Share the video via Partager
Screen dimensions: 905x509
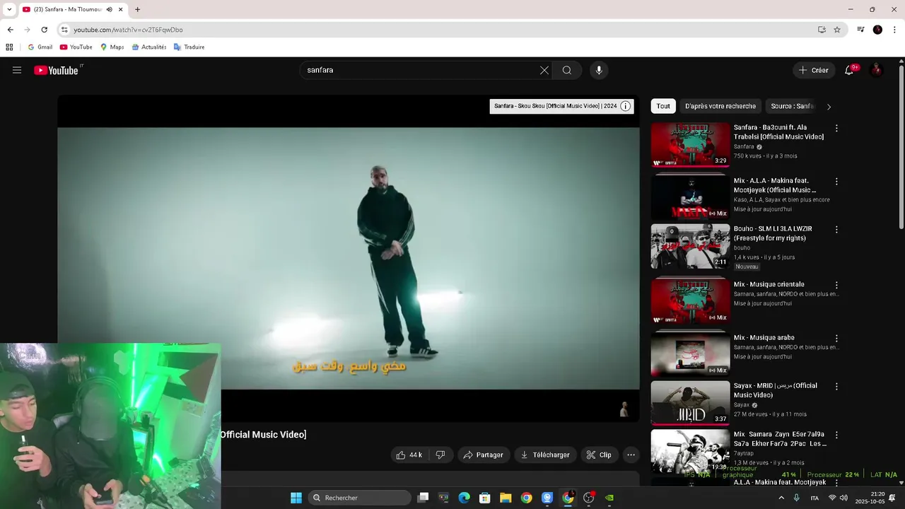coord(483,455)
